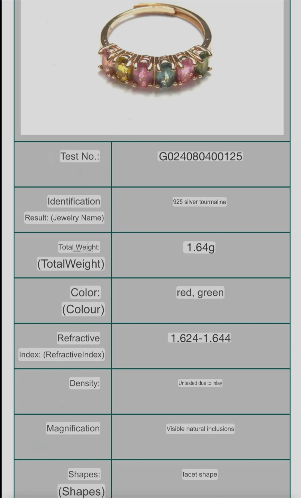Click the 'Test No.:' label
The width and height of the screenshot is (301, 498).
[x=80, y=156]
